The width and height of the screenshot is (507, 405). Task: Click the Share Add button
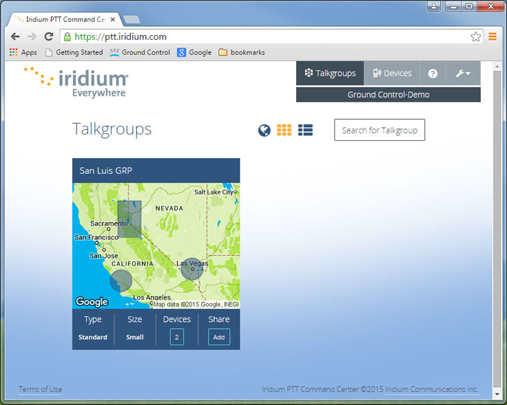pyautogui.click(x=219, y=337)
